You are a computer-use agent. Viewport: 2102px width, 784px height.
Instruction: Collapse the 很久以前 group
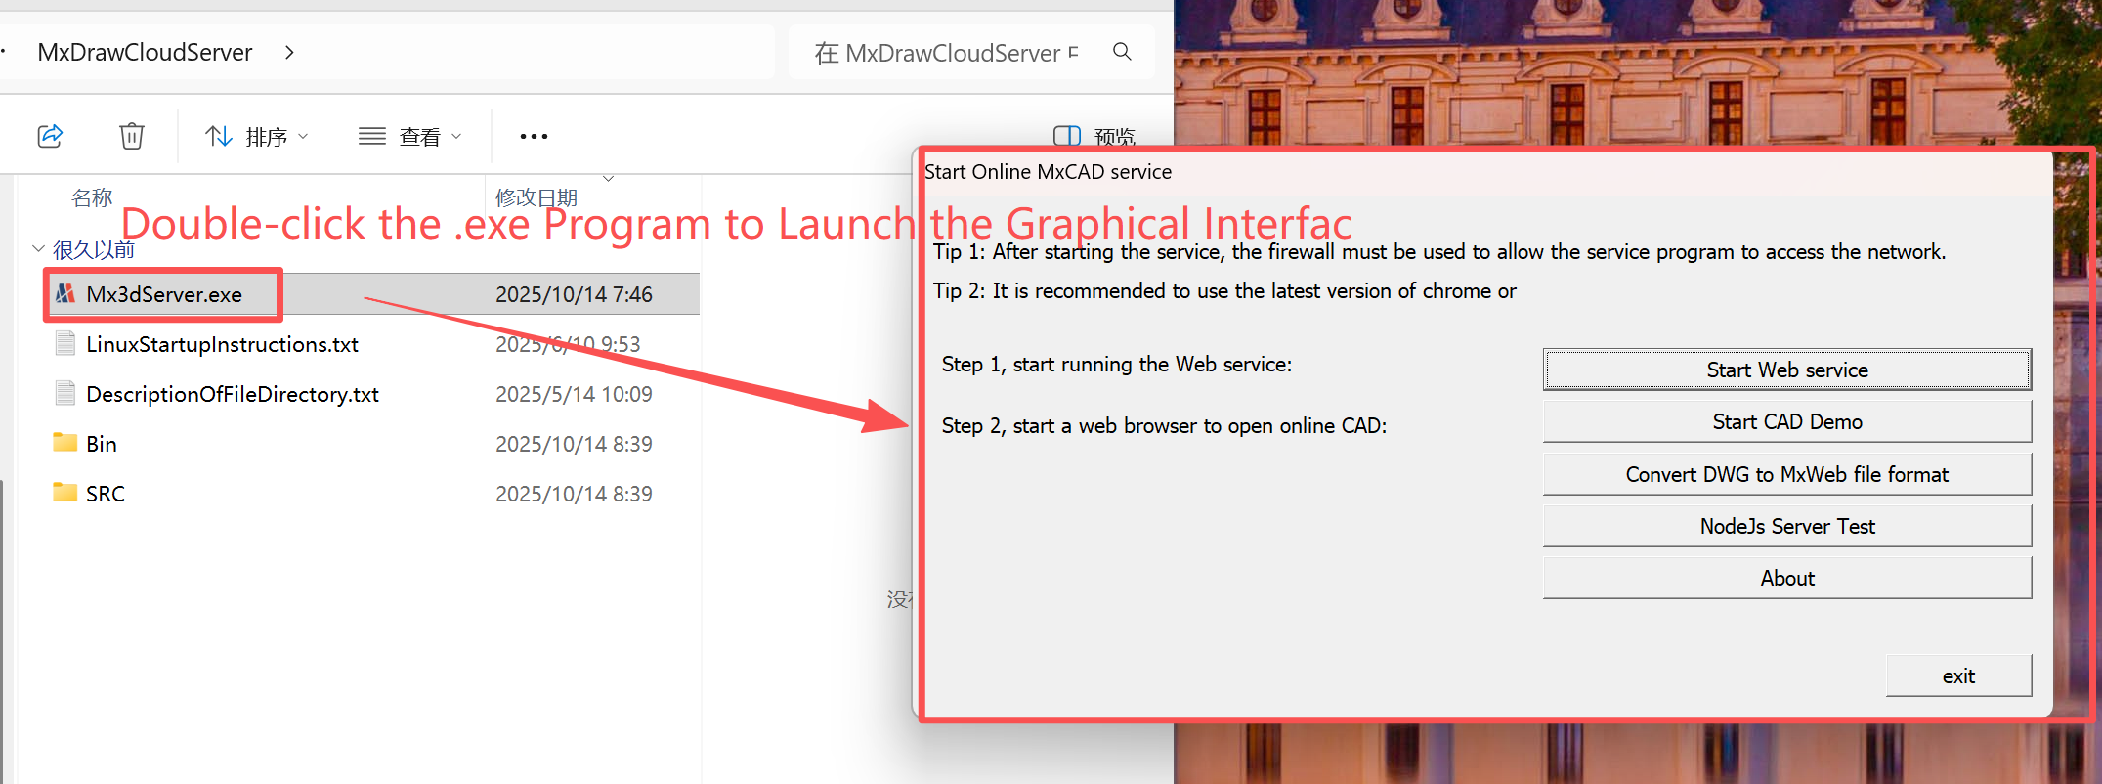[39, 249]
